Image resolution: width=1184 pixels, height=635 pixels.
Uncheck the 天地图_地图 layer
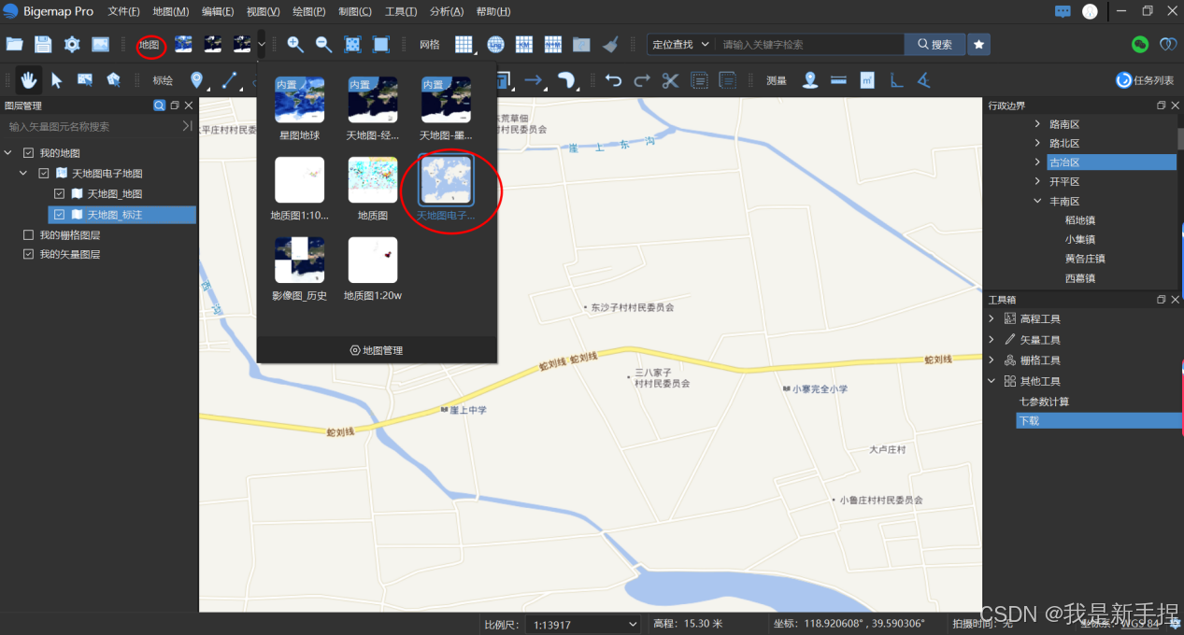(60, 194)
